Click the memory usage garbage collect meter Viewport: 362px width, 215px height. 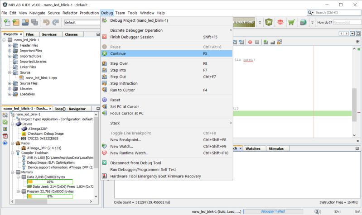(244, 22)
